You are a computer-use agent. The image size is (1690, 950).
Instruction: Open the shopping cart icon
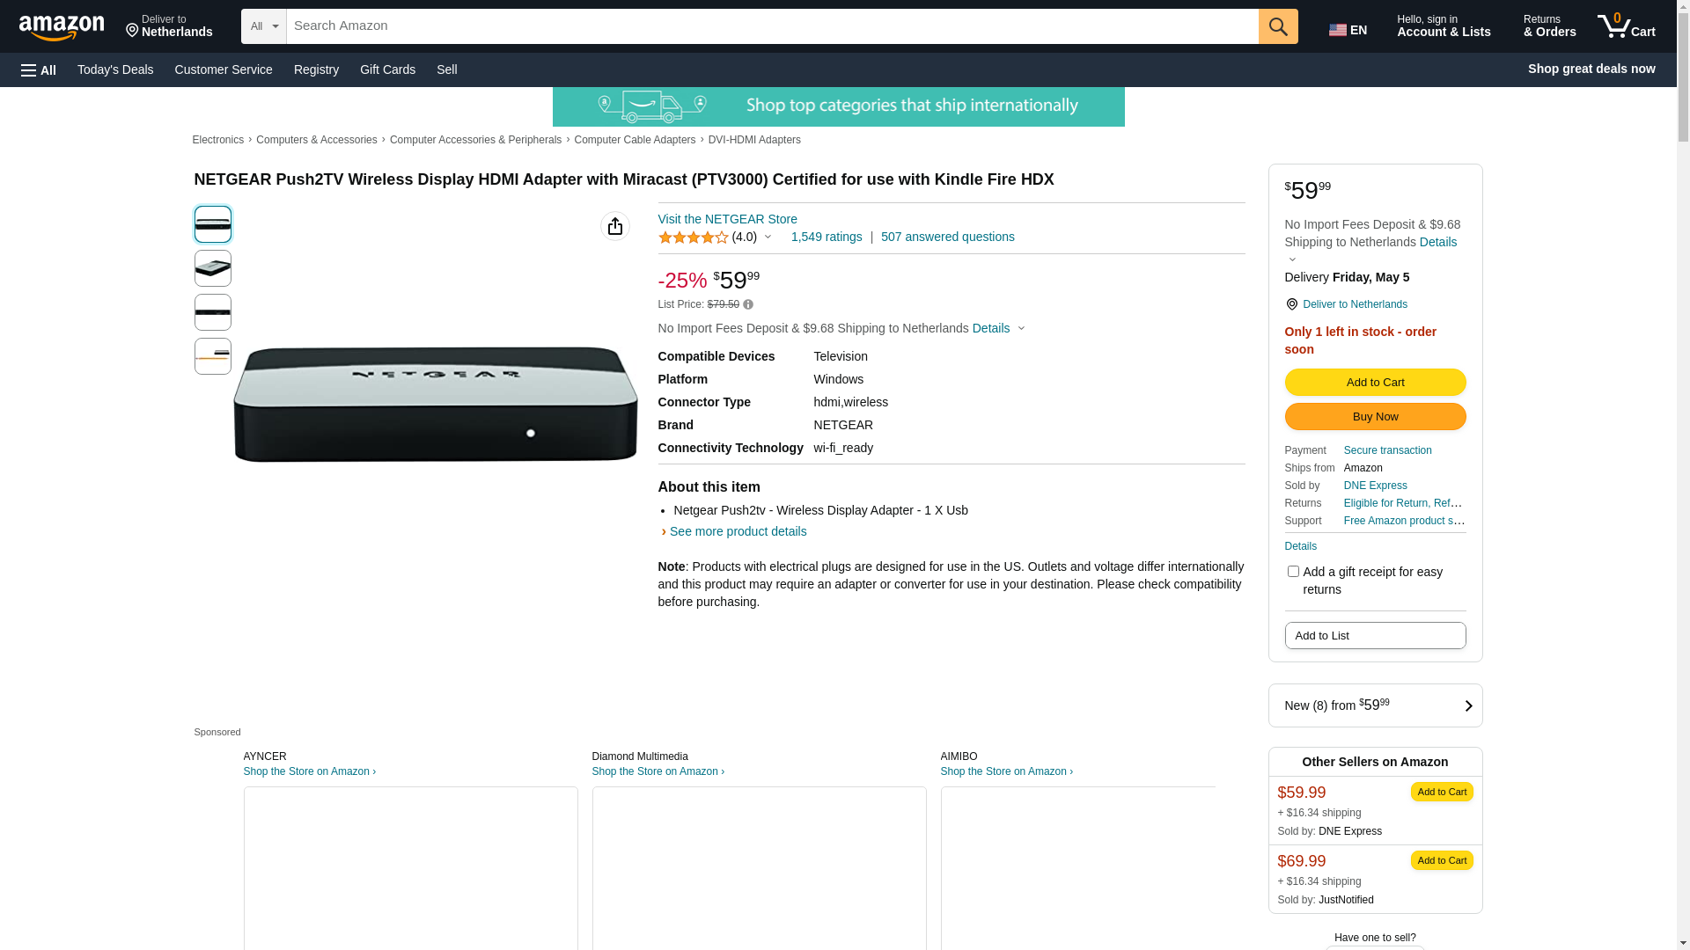(1626, 26)
